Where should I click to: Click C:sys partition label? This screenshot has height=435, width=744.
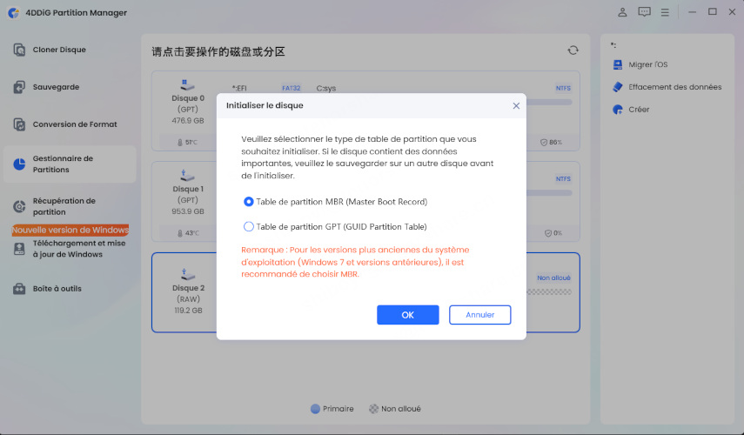(x=326, y=88)
